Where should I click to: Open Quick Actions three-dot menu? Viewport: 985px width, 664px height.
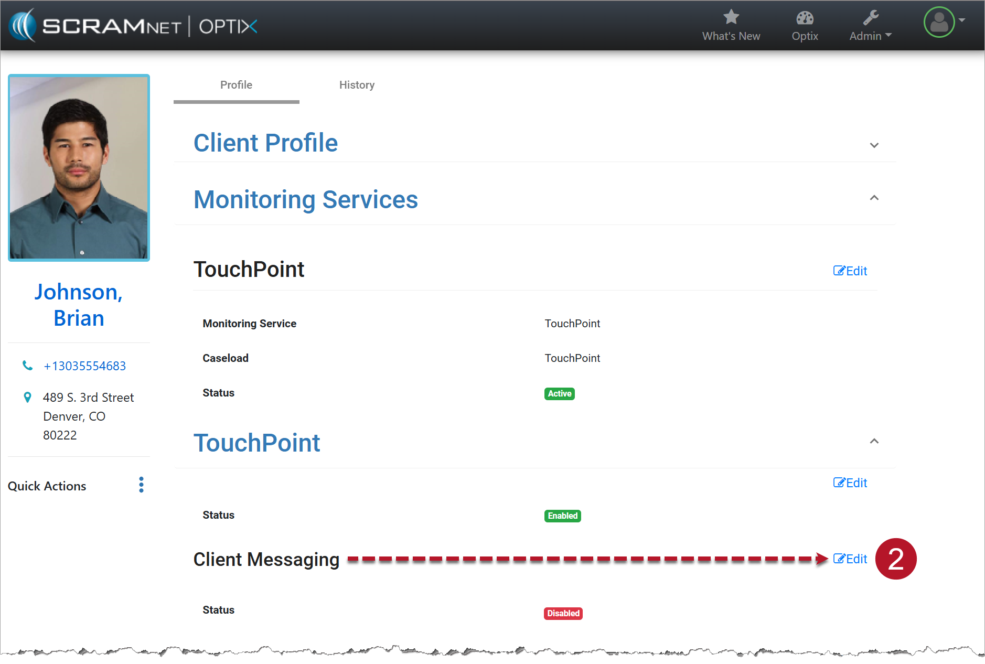pyautogui.click(x=141, y=485)
